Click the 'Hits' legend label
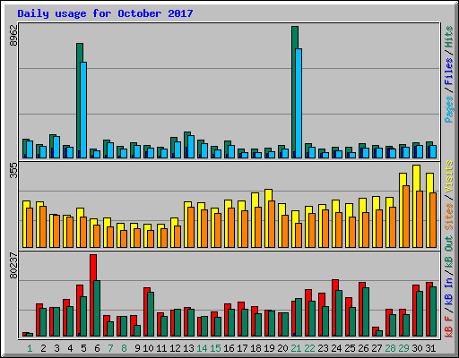This screenshot has width=459, height=358. coord(449,37)
